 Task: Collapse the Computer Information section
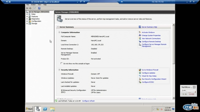(59, 32)
